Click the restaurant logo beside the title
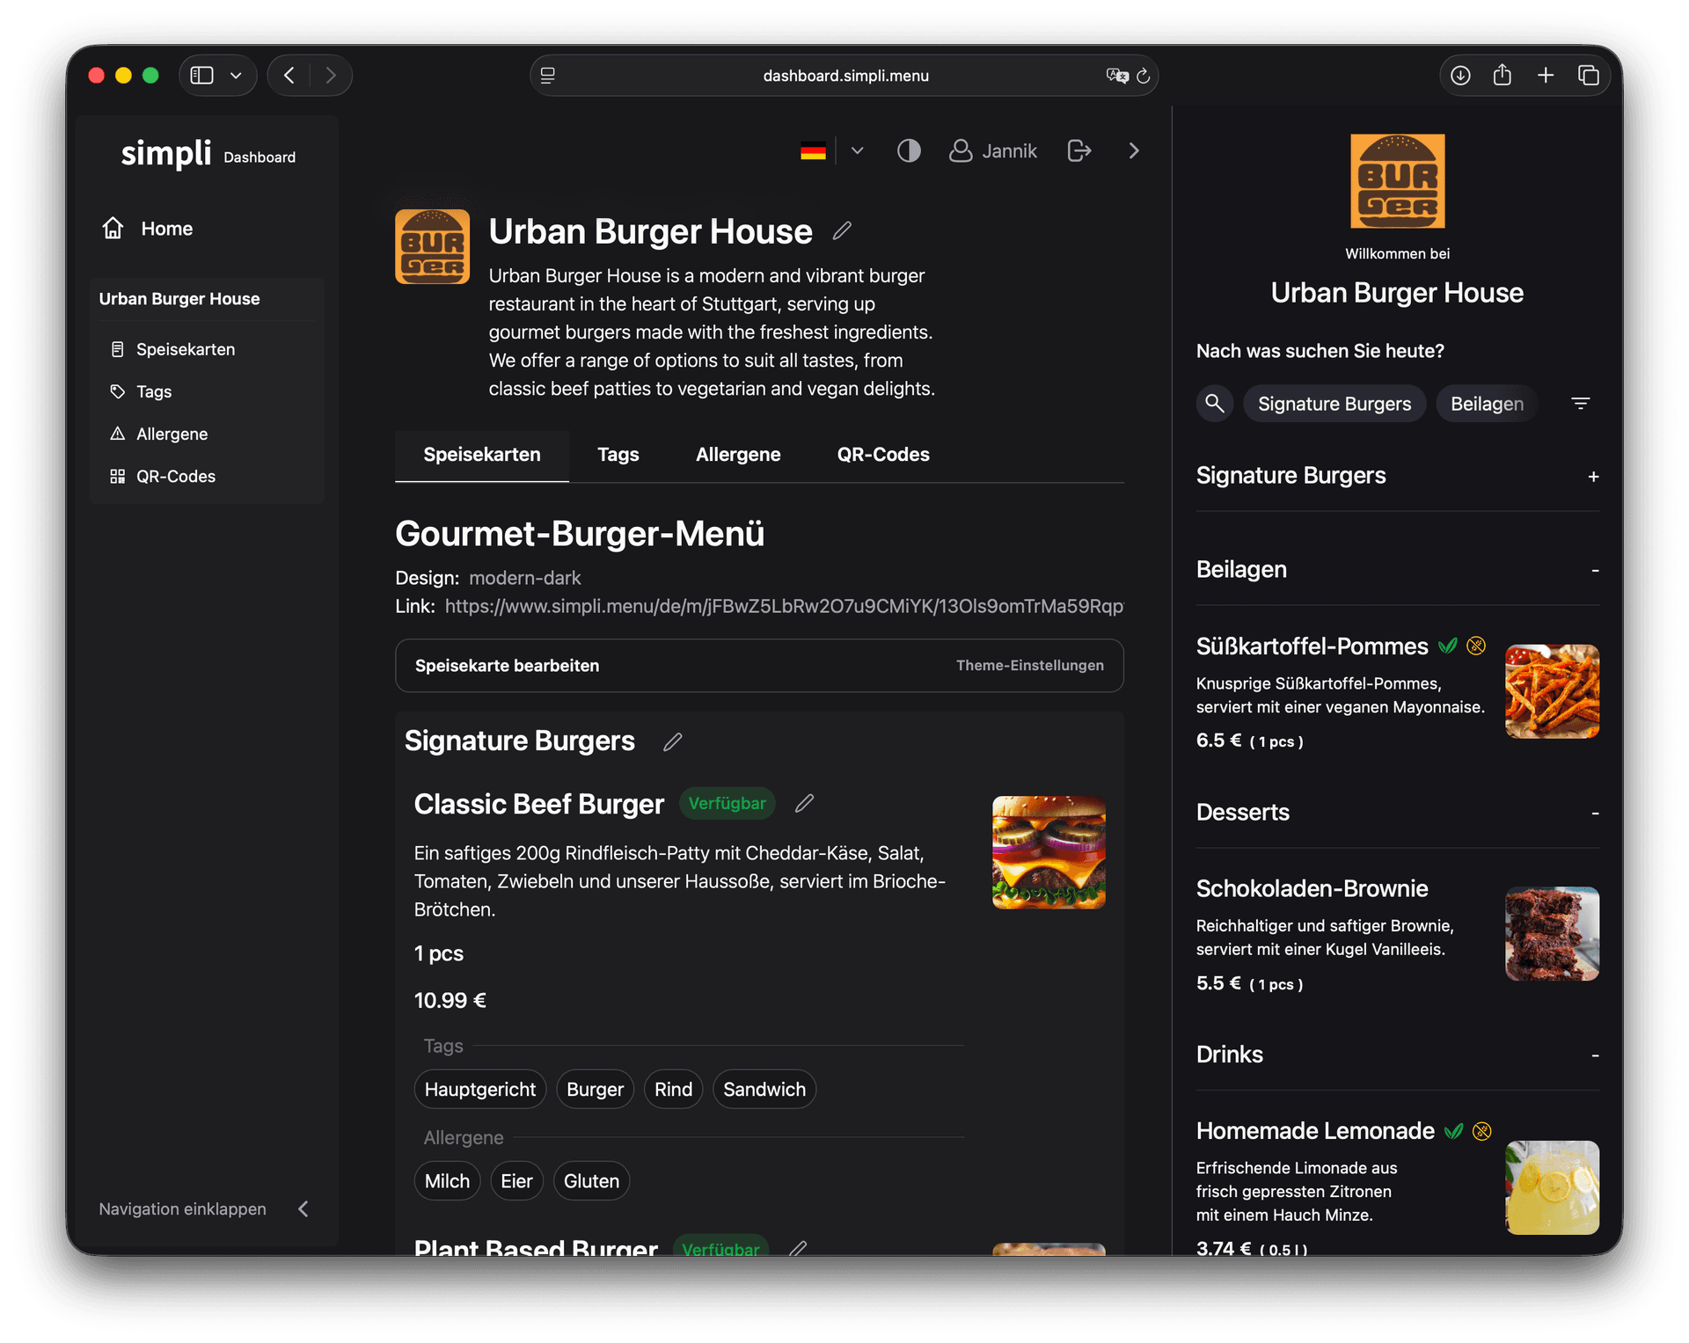The image size is (1689, 1343). pyautogui.click(x=432, y=246)
